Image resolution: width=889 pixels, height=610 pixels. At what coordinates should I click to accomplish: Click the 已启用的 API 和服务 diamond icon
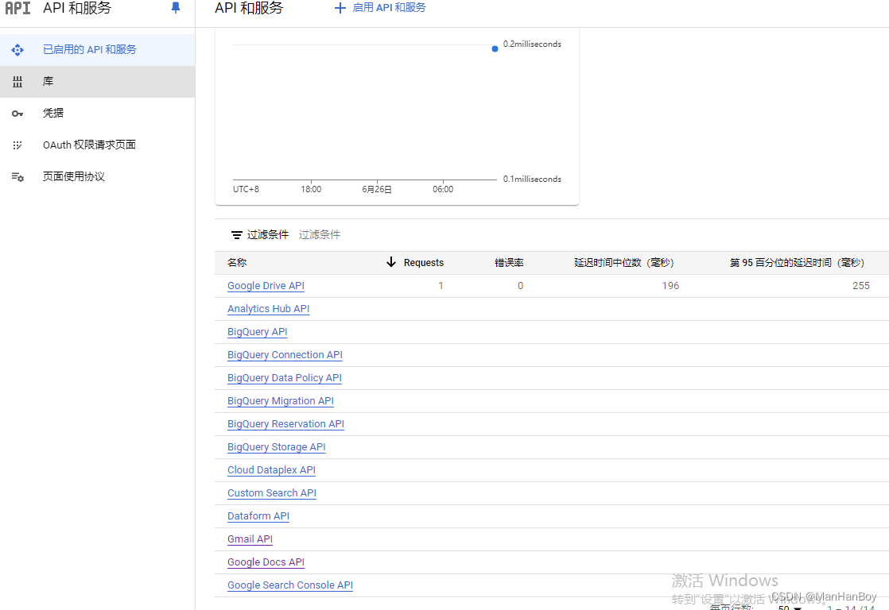pyautogui.click(x=17, y=50)
